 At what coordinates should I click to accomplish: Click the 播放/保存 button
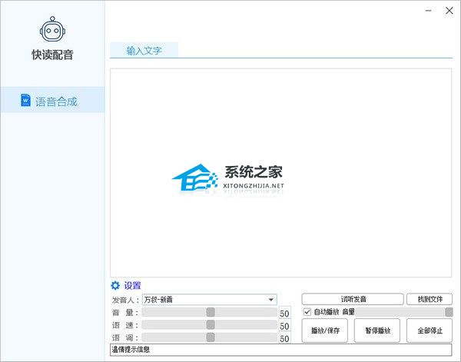click(325, 330)
